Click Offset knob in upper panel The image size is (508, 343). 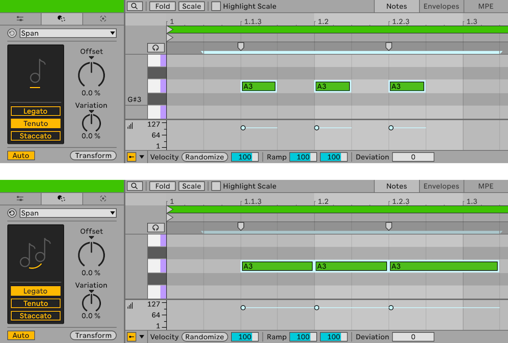pos(91,74)
